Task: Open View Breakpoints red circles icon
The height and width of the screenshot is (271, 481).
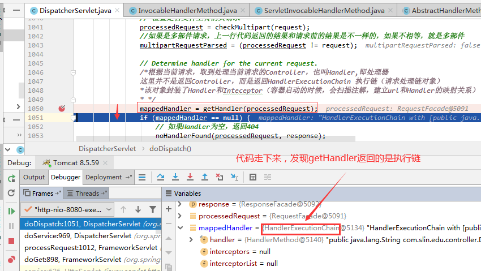Action: (x=11, y=259)
